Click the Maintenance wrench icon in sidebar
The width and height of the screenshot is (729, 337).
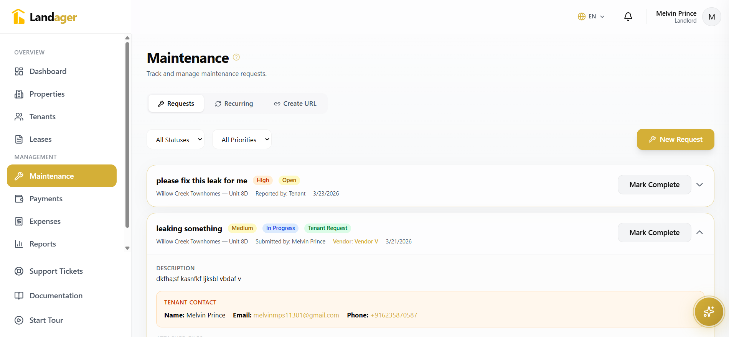coord(19,176)
